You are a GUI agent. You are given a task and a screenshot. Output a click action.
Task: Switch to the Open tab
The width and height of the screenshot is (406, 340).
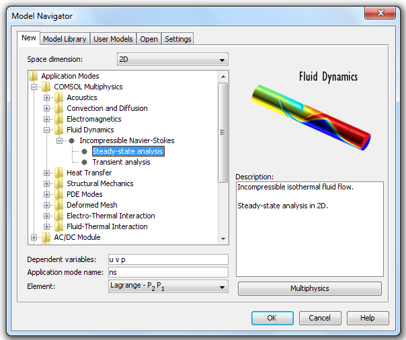pos(149,39)
